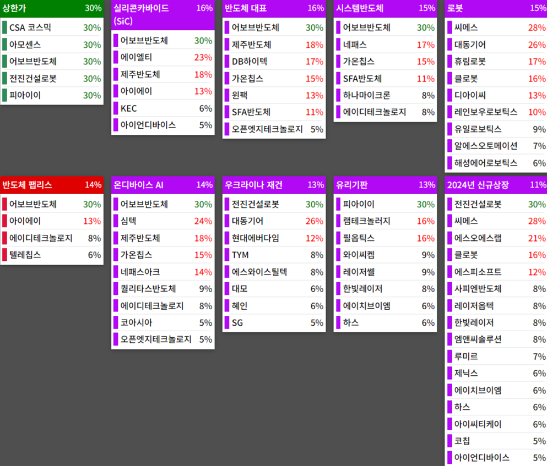Viewport: 547px width, 466px height.
Task: Click 대동기어 in the 우크라이나 재건 card
Action: pyautogui.click(x=274, y=221)
